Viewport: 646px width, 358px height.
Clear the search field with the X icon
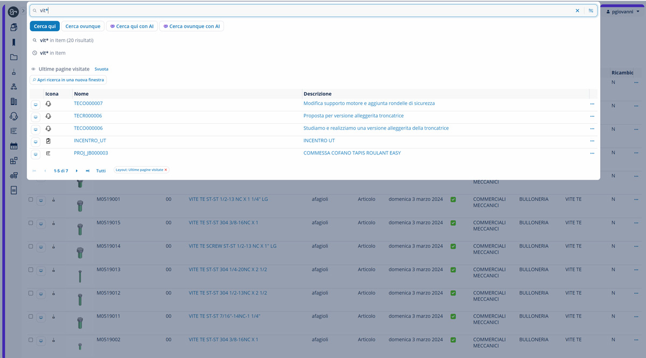pos(578,11)
